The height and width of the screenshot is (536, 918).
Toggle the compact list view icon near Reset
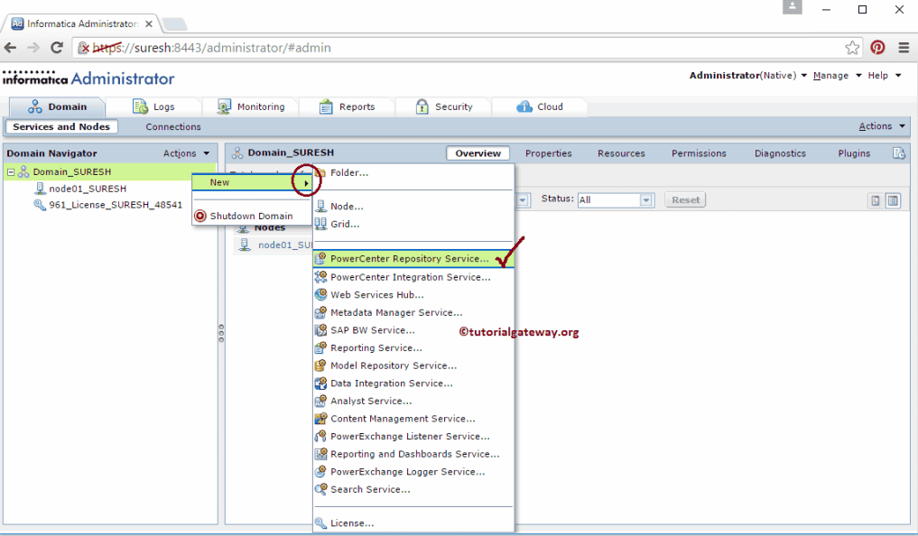click(x=874, y=199)
